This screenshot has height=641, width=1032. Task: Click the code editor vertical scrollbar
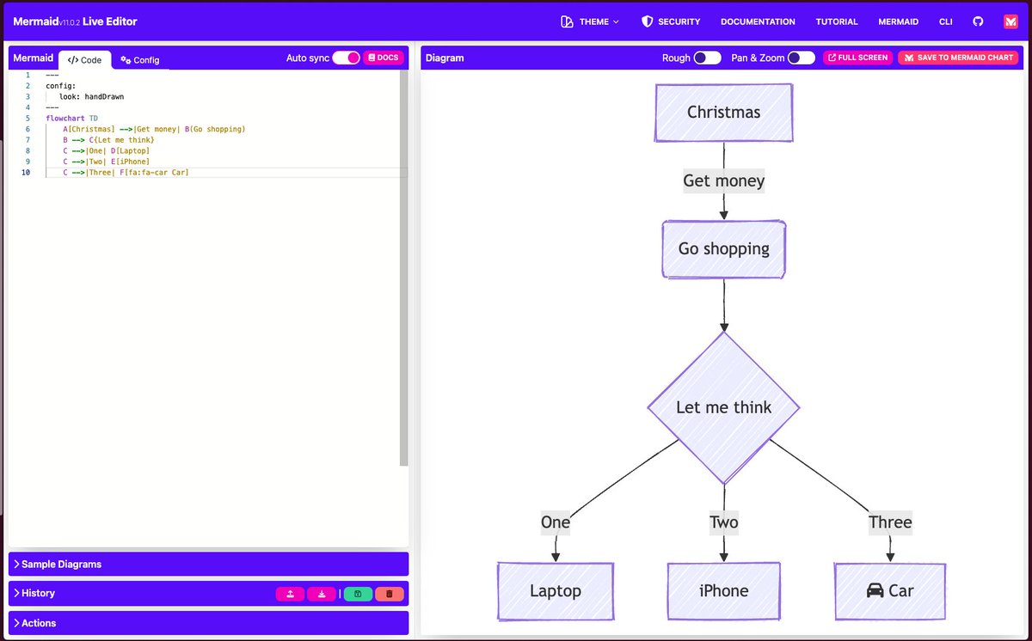(404, 268)
